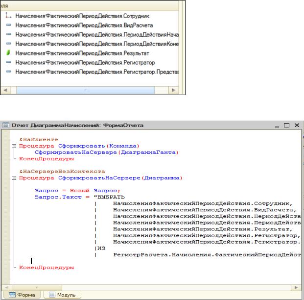This screenshot has width=304, height=300.
Task: Click the right scroll arrow of the fields list
Action: point(173,90)
